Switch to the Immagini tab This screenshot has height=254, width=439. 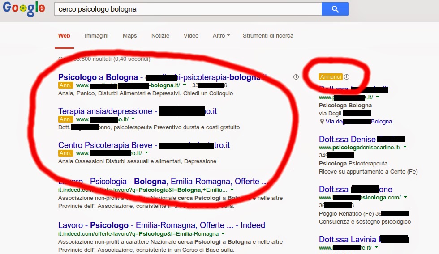(96, 36)
